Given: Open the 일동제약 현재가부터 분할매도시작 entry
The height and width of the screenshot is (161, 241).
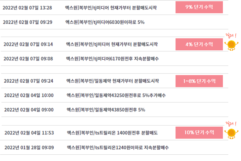Looking at the screenshot, I should pos(113,81).
